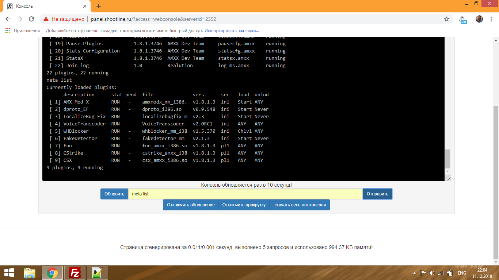
Task: Click into the command input containing 'meta list'
Action: (245, 194)
